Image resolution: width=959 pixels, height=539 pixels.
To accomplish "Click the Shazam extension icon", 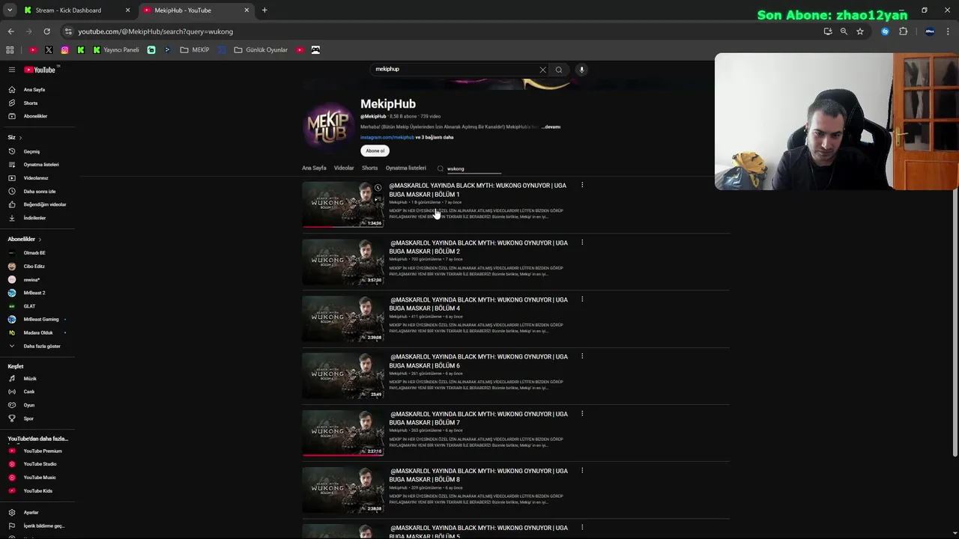I will 886,31.
